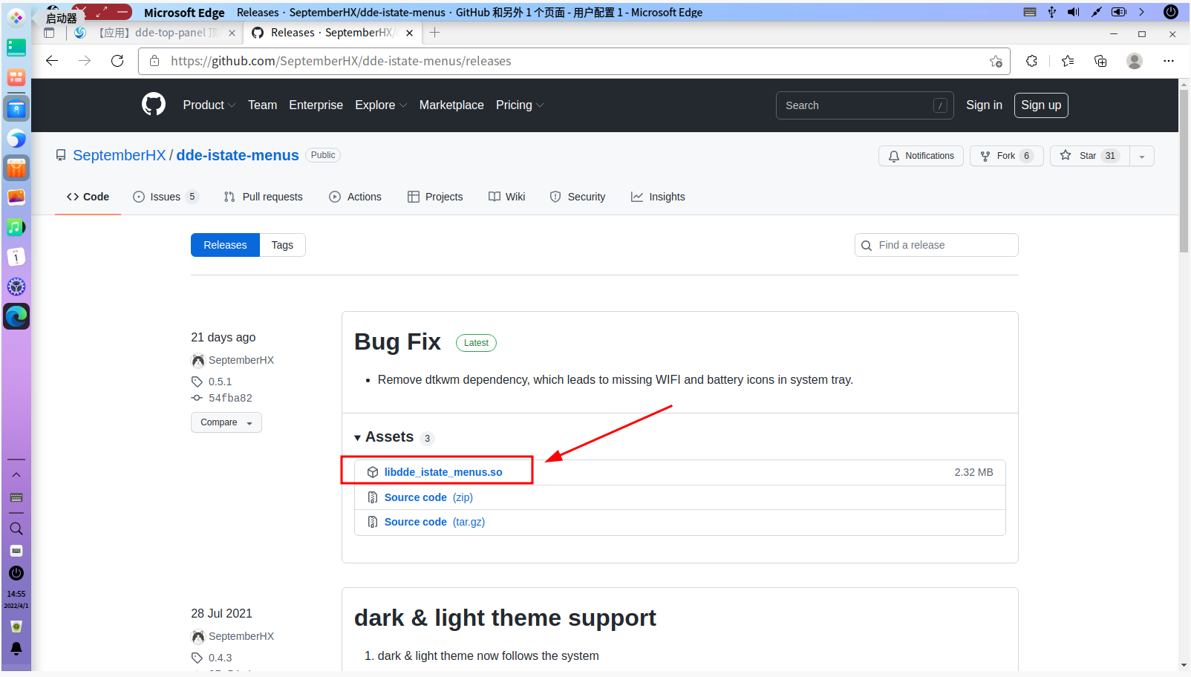Expand the Pricing dropdown menu
Viewport: 1191px width, 677px height.
[520, 105]
